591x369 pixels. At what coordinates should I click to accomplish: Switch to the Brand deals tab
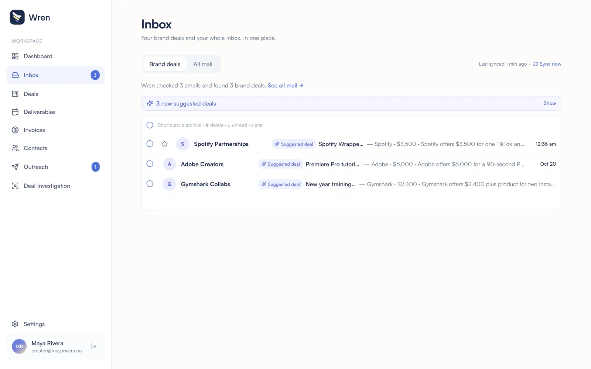tap(165, 64)
